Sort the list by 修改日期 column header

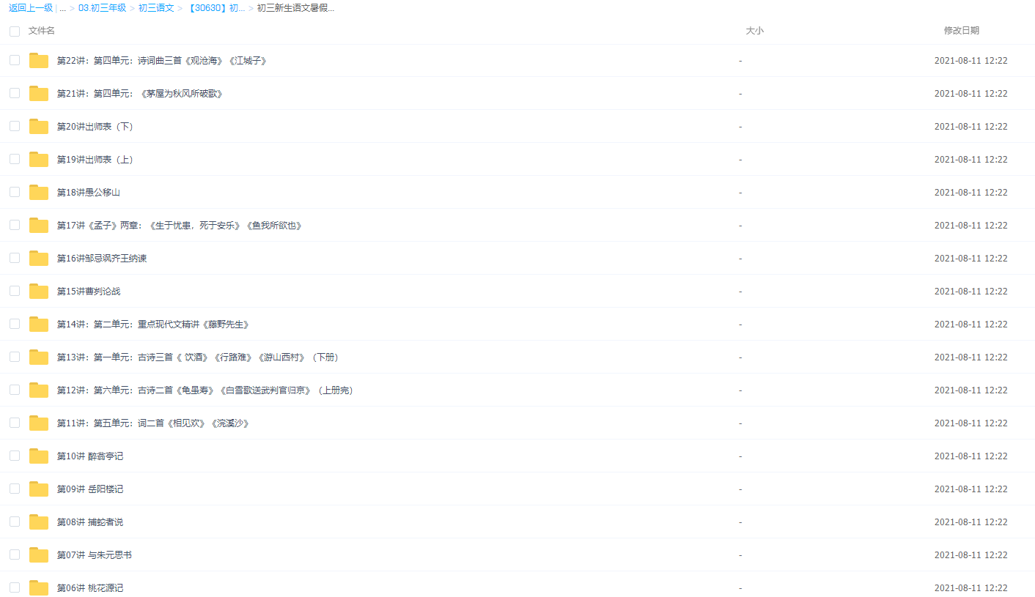[x=961, y=31]
